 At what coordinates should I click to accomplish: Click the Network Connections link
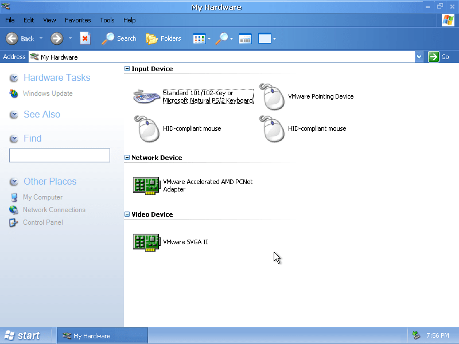coord(54,210)
